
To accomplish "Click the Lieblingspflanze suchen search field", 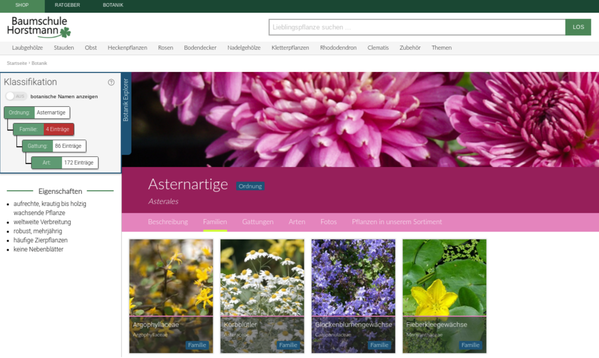I will coord(416,27).
